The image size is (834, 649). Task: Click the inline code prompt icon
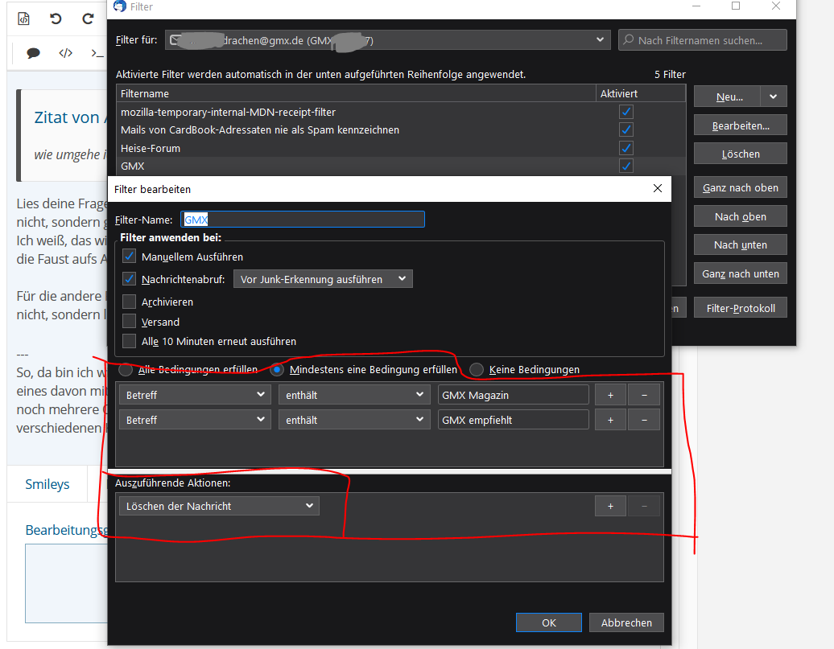click(x=97, y=52)
